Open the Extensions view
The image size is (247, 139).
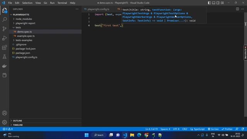(4, 47)
